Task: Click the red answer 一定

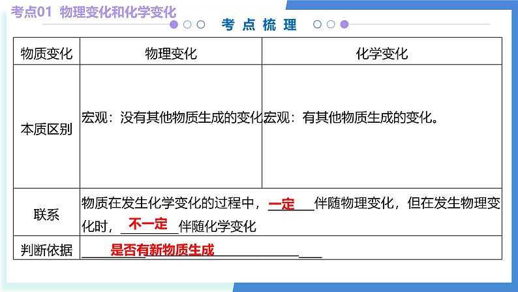Action: (281, 204)
